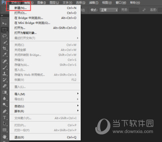Viewport: 162px width, 142px height.
Task: Select the Move tool
Action: (4, 23)
